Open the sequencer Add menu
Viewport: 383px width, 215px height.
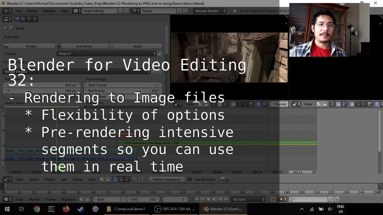click(x=64, y=179)
